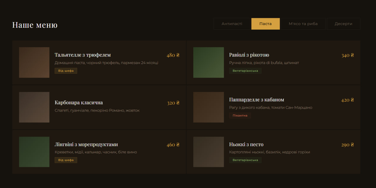
Task: Click the Від шефа badge under Лінгвіні
Action: coord(66,160)
